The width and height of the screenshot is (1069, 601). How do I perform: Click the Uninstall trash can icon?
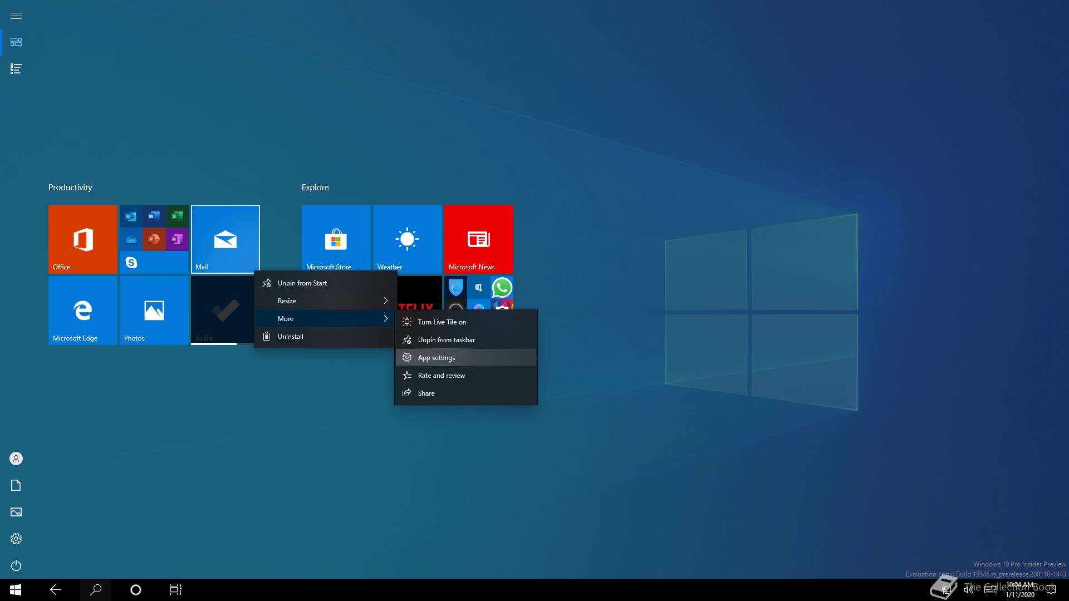pyautogui.click(x=267, y=336)
